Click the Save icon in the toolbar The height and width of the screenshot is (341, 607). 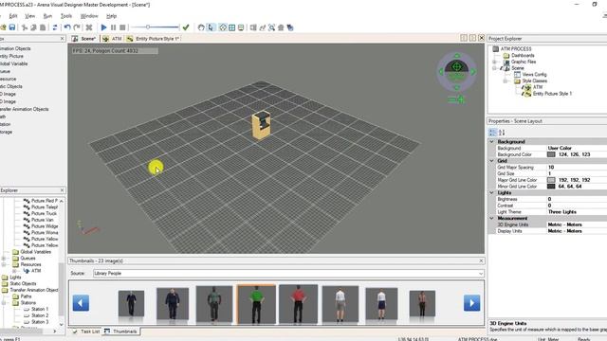pos(12,27)
